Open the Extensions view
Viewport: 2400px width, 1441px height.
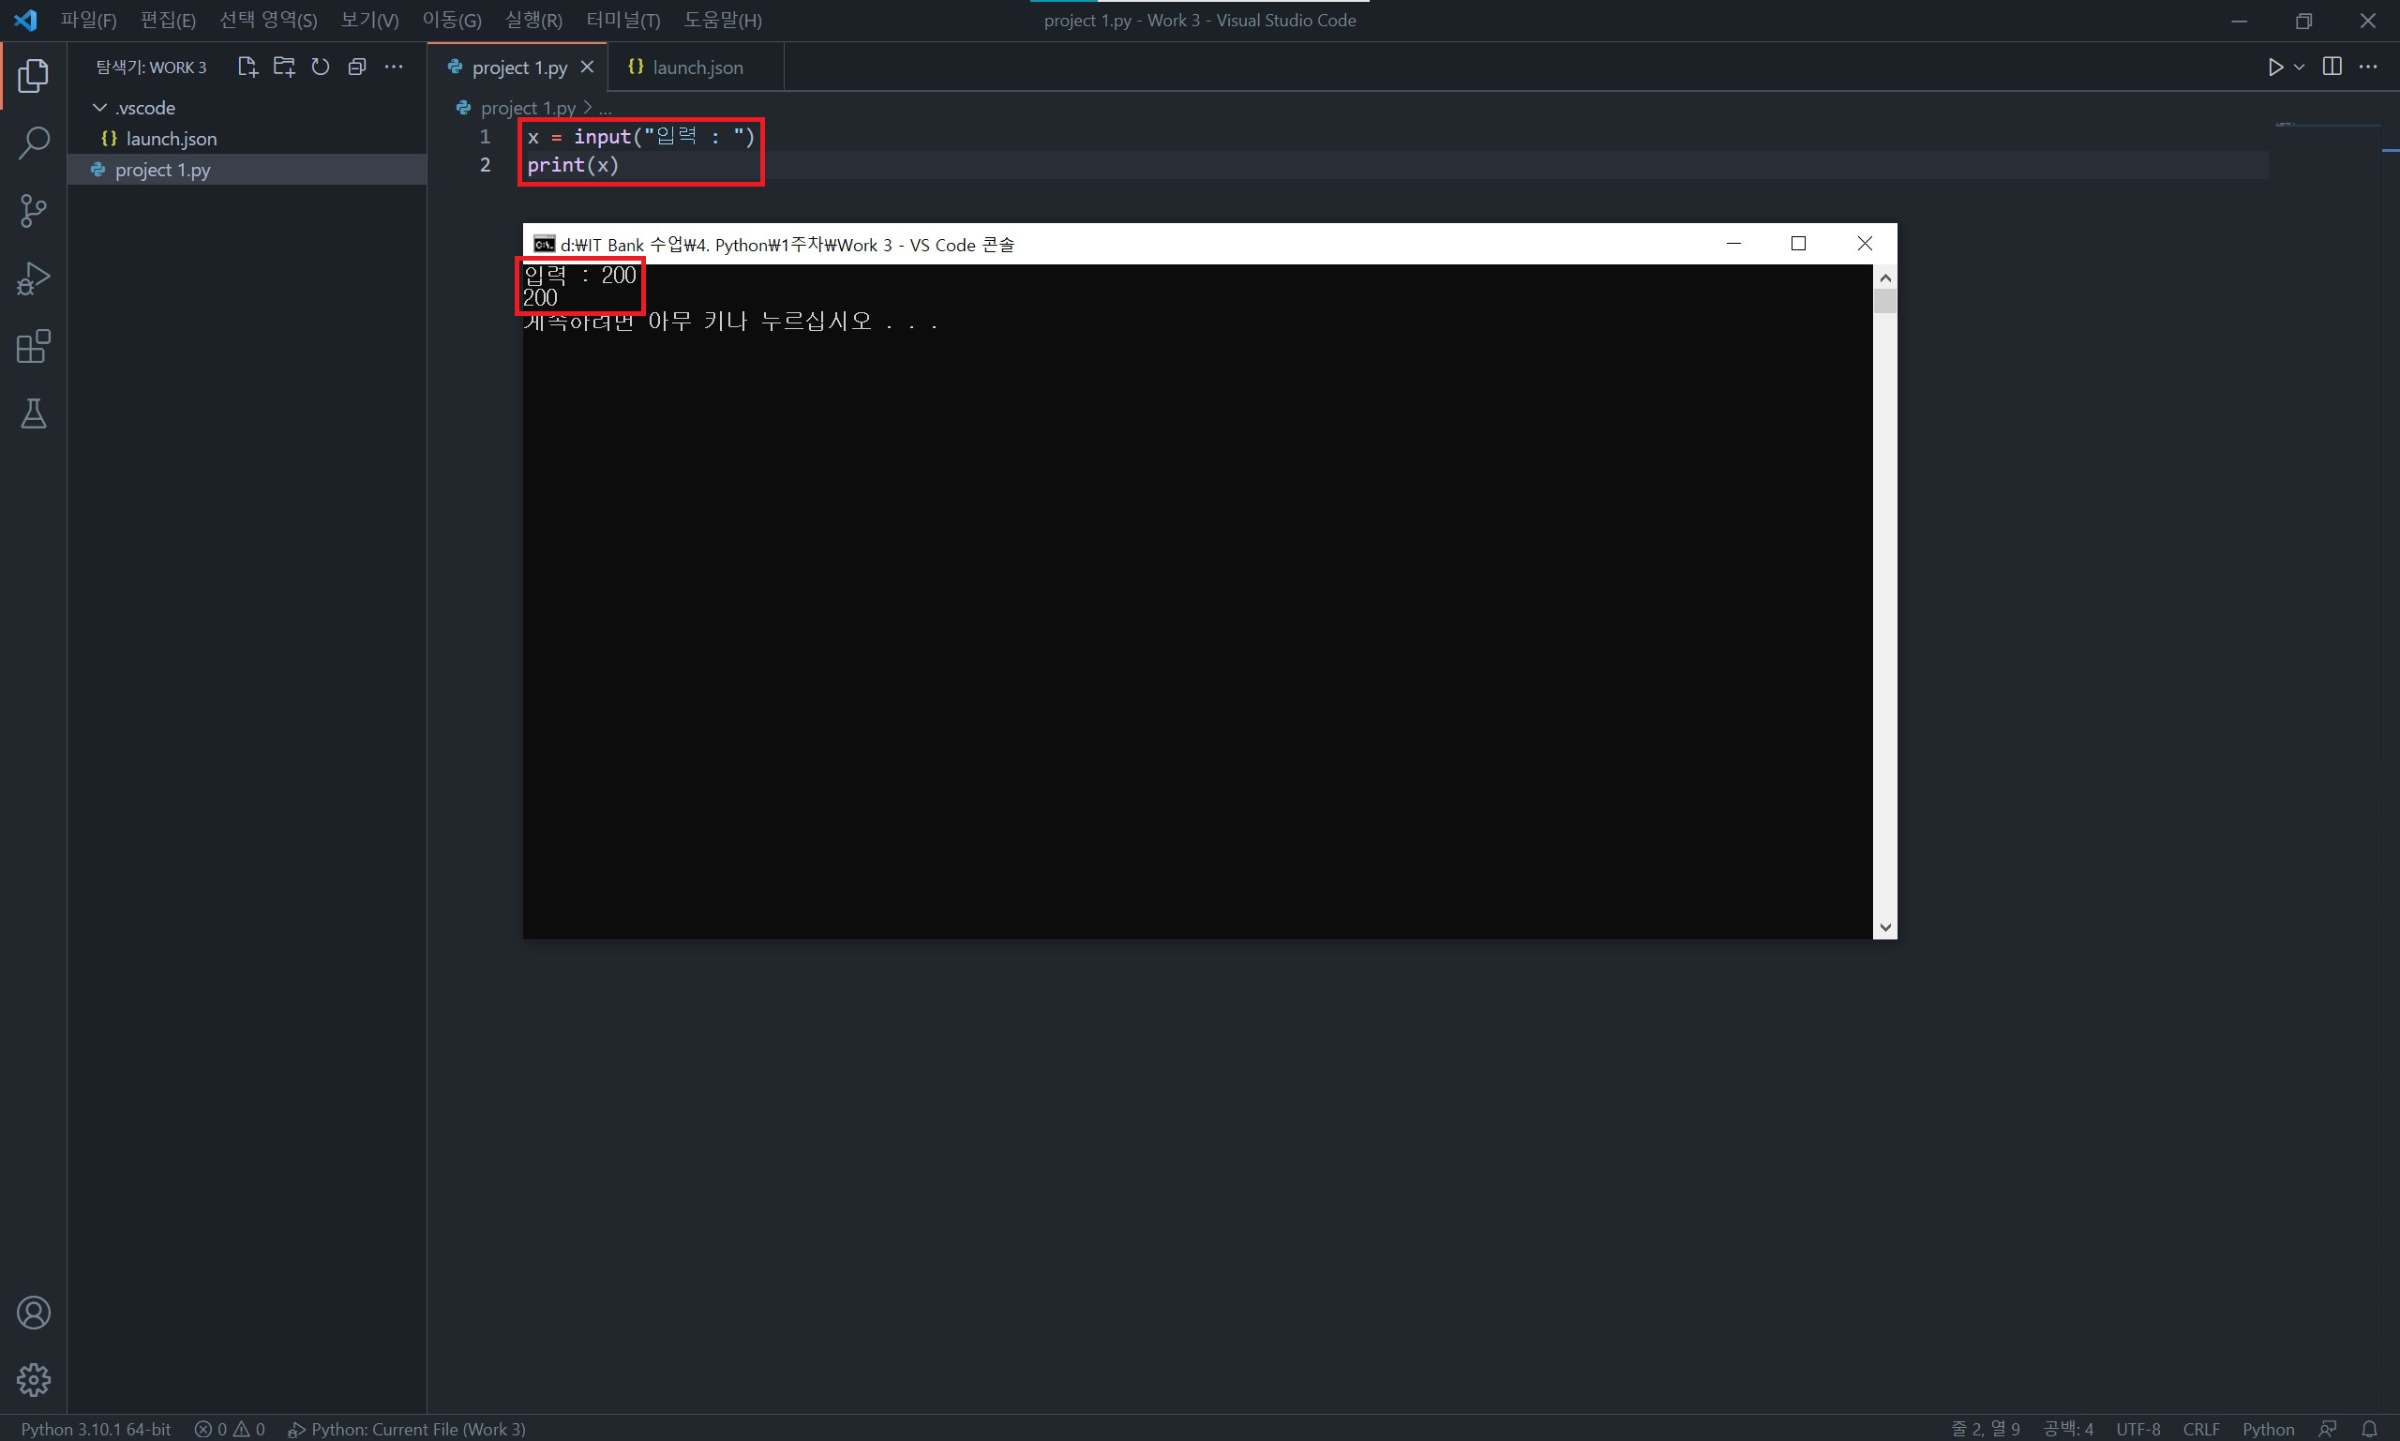[x=33, y=347]
